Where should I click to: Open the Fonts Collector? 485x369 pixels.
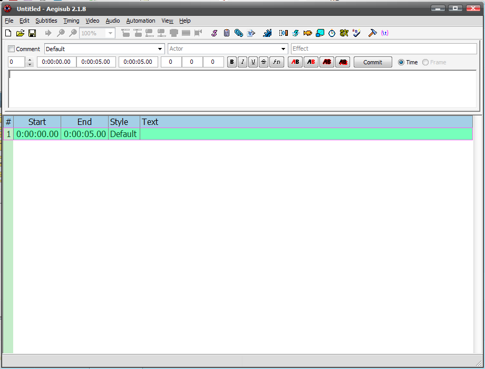251,33
